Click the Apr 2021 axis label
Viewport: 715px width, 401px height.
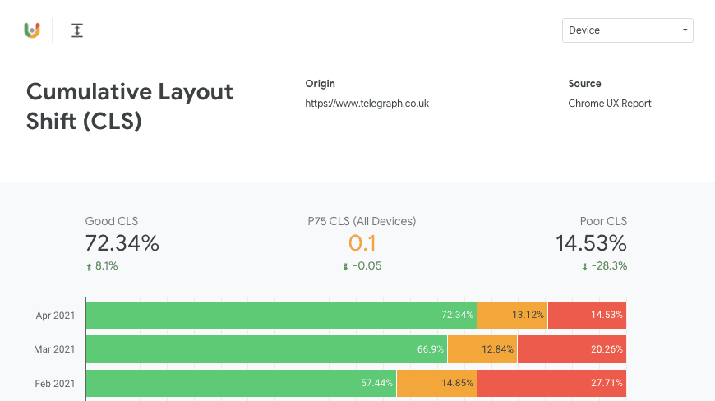[x=56, y=316]
